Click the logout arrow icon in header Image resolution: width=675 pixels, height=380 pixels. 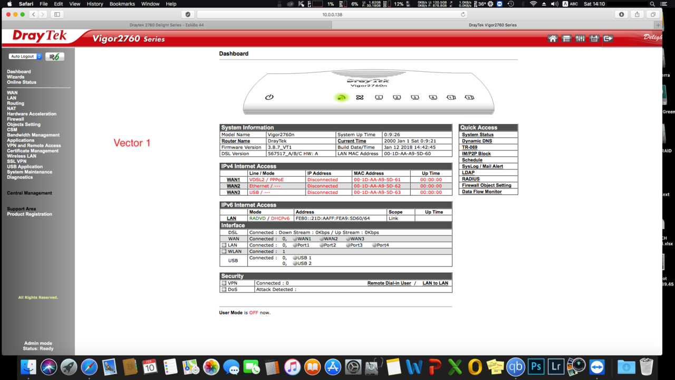[x=608, y=39]
